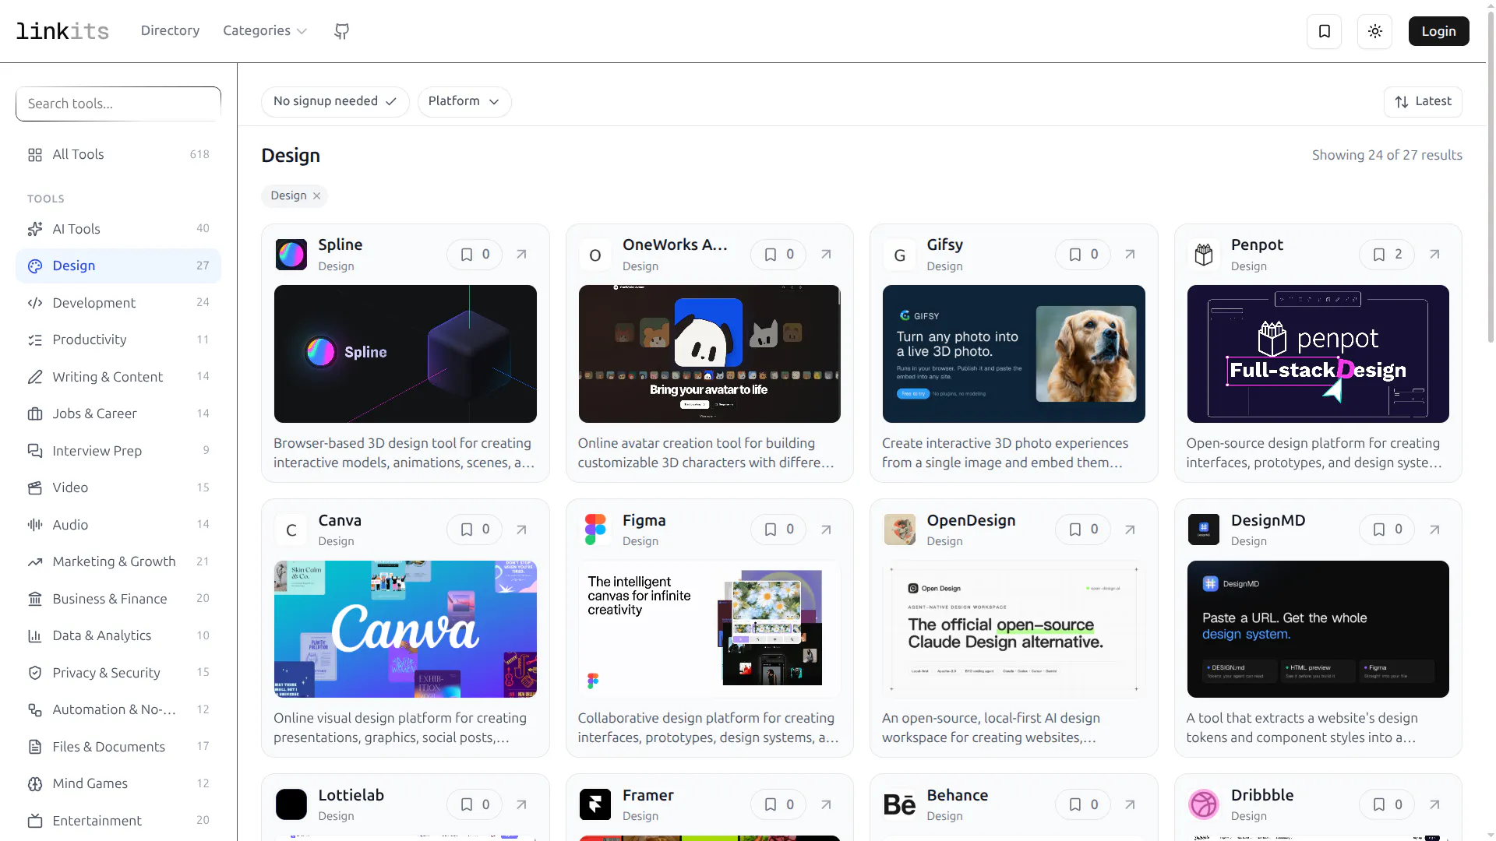Click the Jobs & Career briefcase icon

(x=35, y=413)
